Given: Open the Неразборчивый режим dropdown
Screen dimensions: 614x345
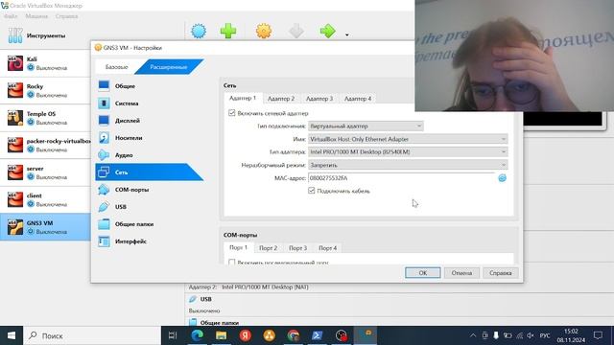Looking at the screenshot, I should (x=408, y=165).
